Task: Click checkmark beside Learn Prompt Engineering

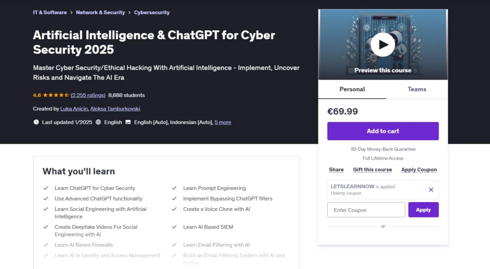Action: coord(174,188)
